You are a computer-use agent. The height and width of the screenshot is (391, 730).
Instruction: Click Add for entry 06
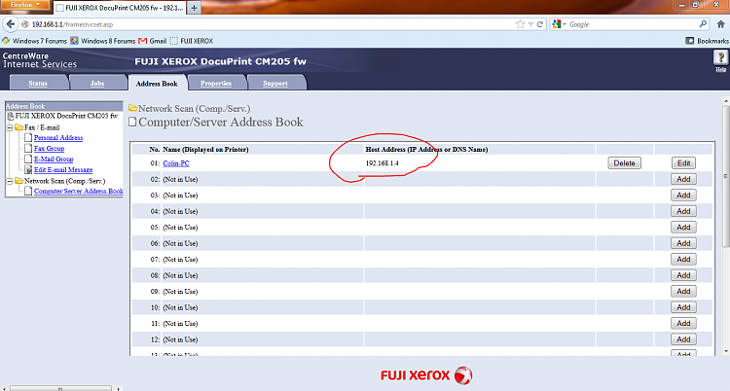pyautogui.click(x=683, y=243)
